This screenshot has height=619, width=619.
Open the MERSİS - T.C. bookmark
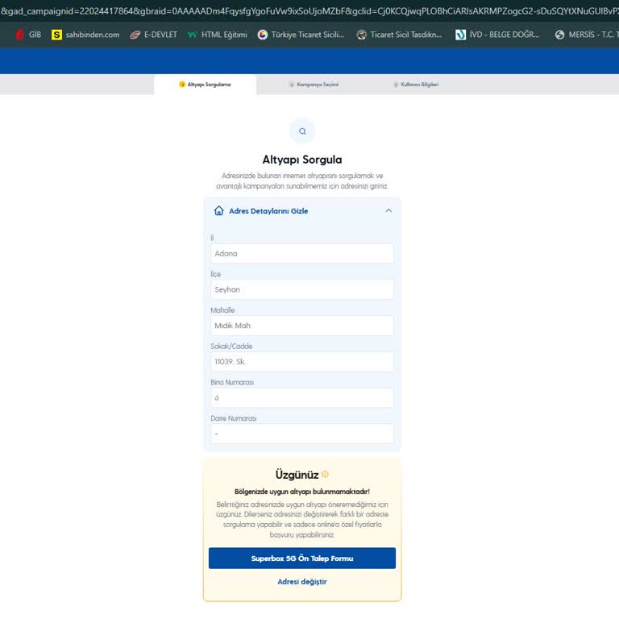586,35
